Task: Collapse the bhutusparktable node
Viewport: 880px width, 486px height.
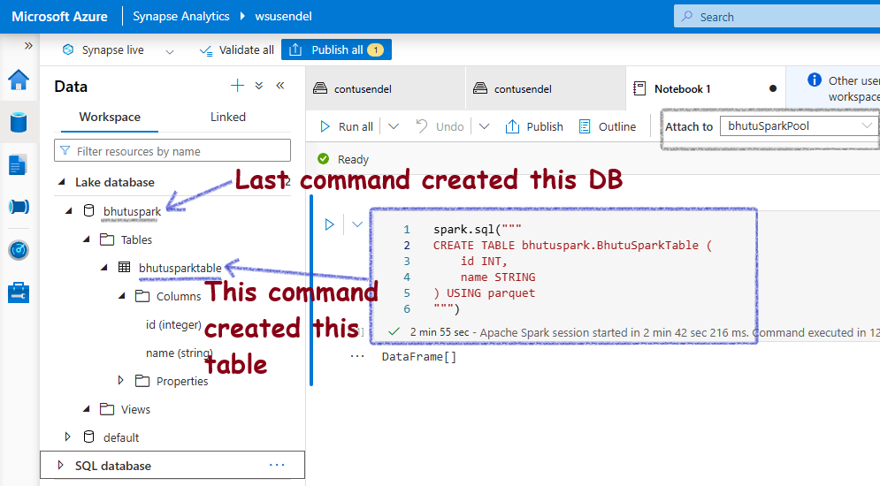Action: click(x=104, y=268)
